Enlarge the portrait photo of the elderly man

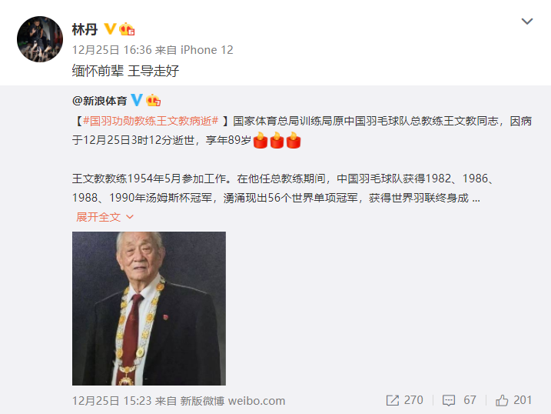(x=149, y=308)
